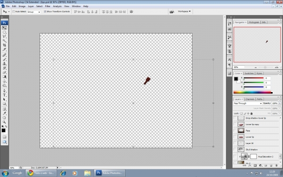Open the Workspace dropdown
This screenshot has width=283, height=177.
coord(184,11)
